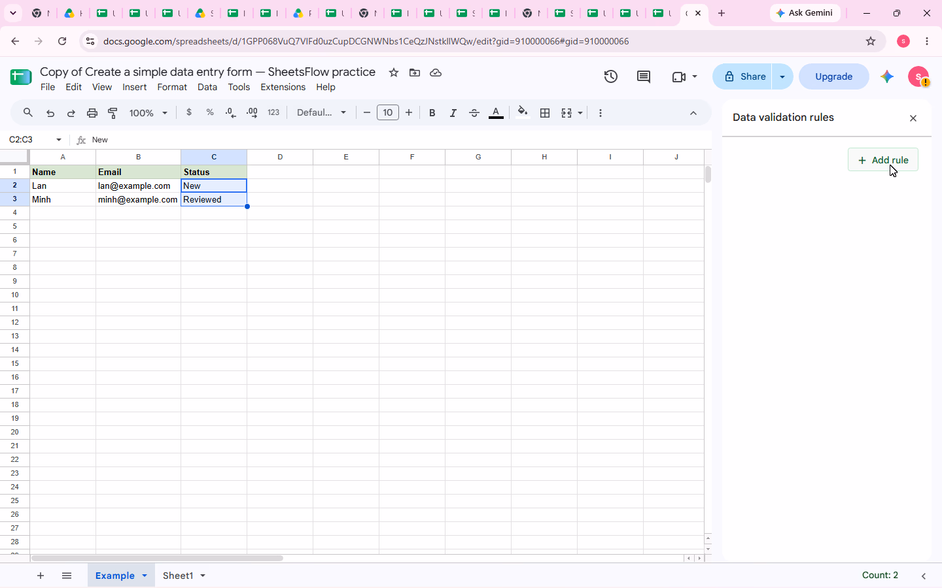The image size is (942, 588).
Task: Open the Example tab's dropdown arrow
Action: pos(145,576)
